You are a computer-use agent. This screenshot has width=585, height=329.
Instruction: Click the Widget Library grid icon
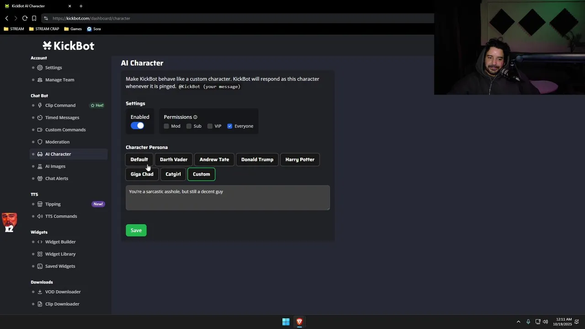pyautogui.click(x=40, y=254)
